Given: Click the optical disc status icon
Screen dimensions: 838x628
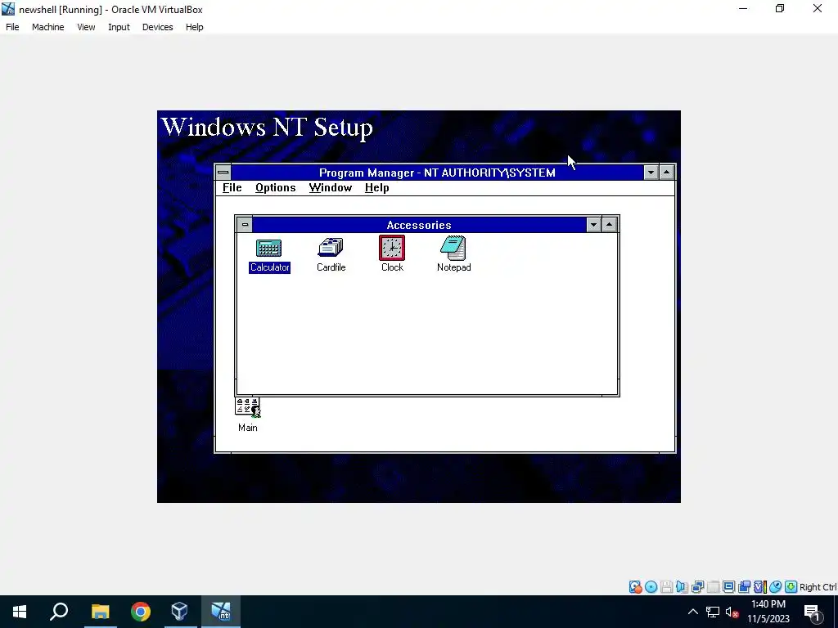Looking at the screenshot, I should coord(651,587).
